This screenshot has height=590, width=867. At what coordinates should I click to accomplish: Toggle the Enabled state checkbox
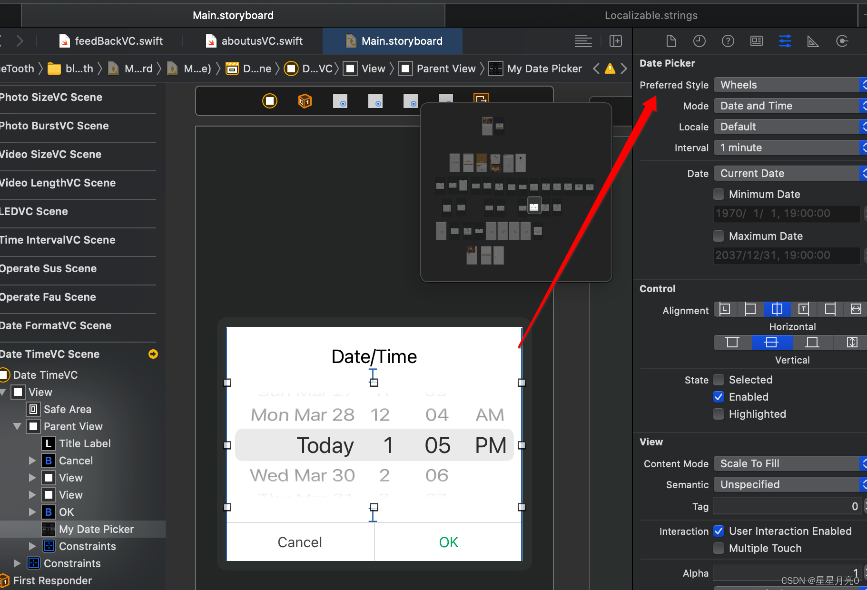[719, 397]
